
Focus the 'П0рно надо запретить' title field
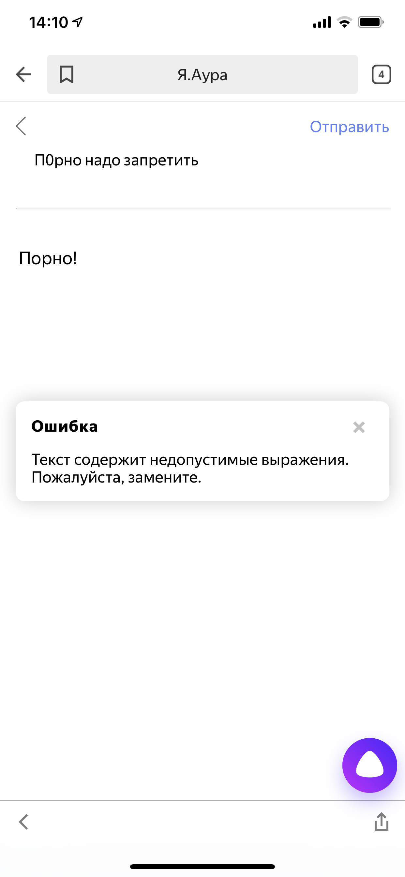pyautogui.click(x=116, y=160)
